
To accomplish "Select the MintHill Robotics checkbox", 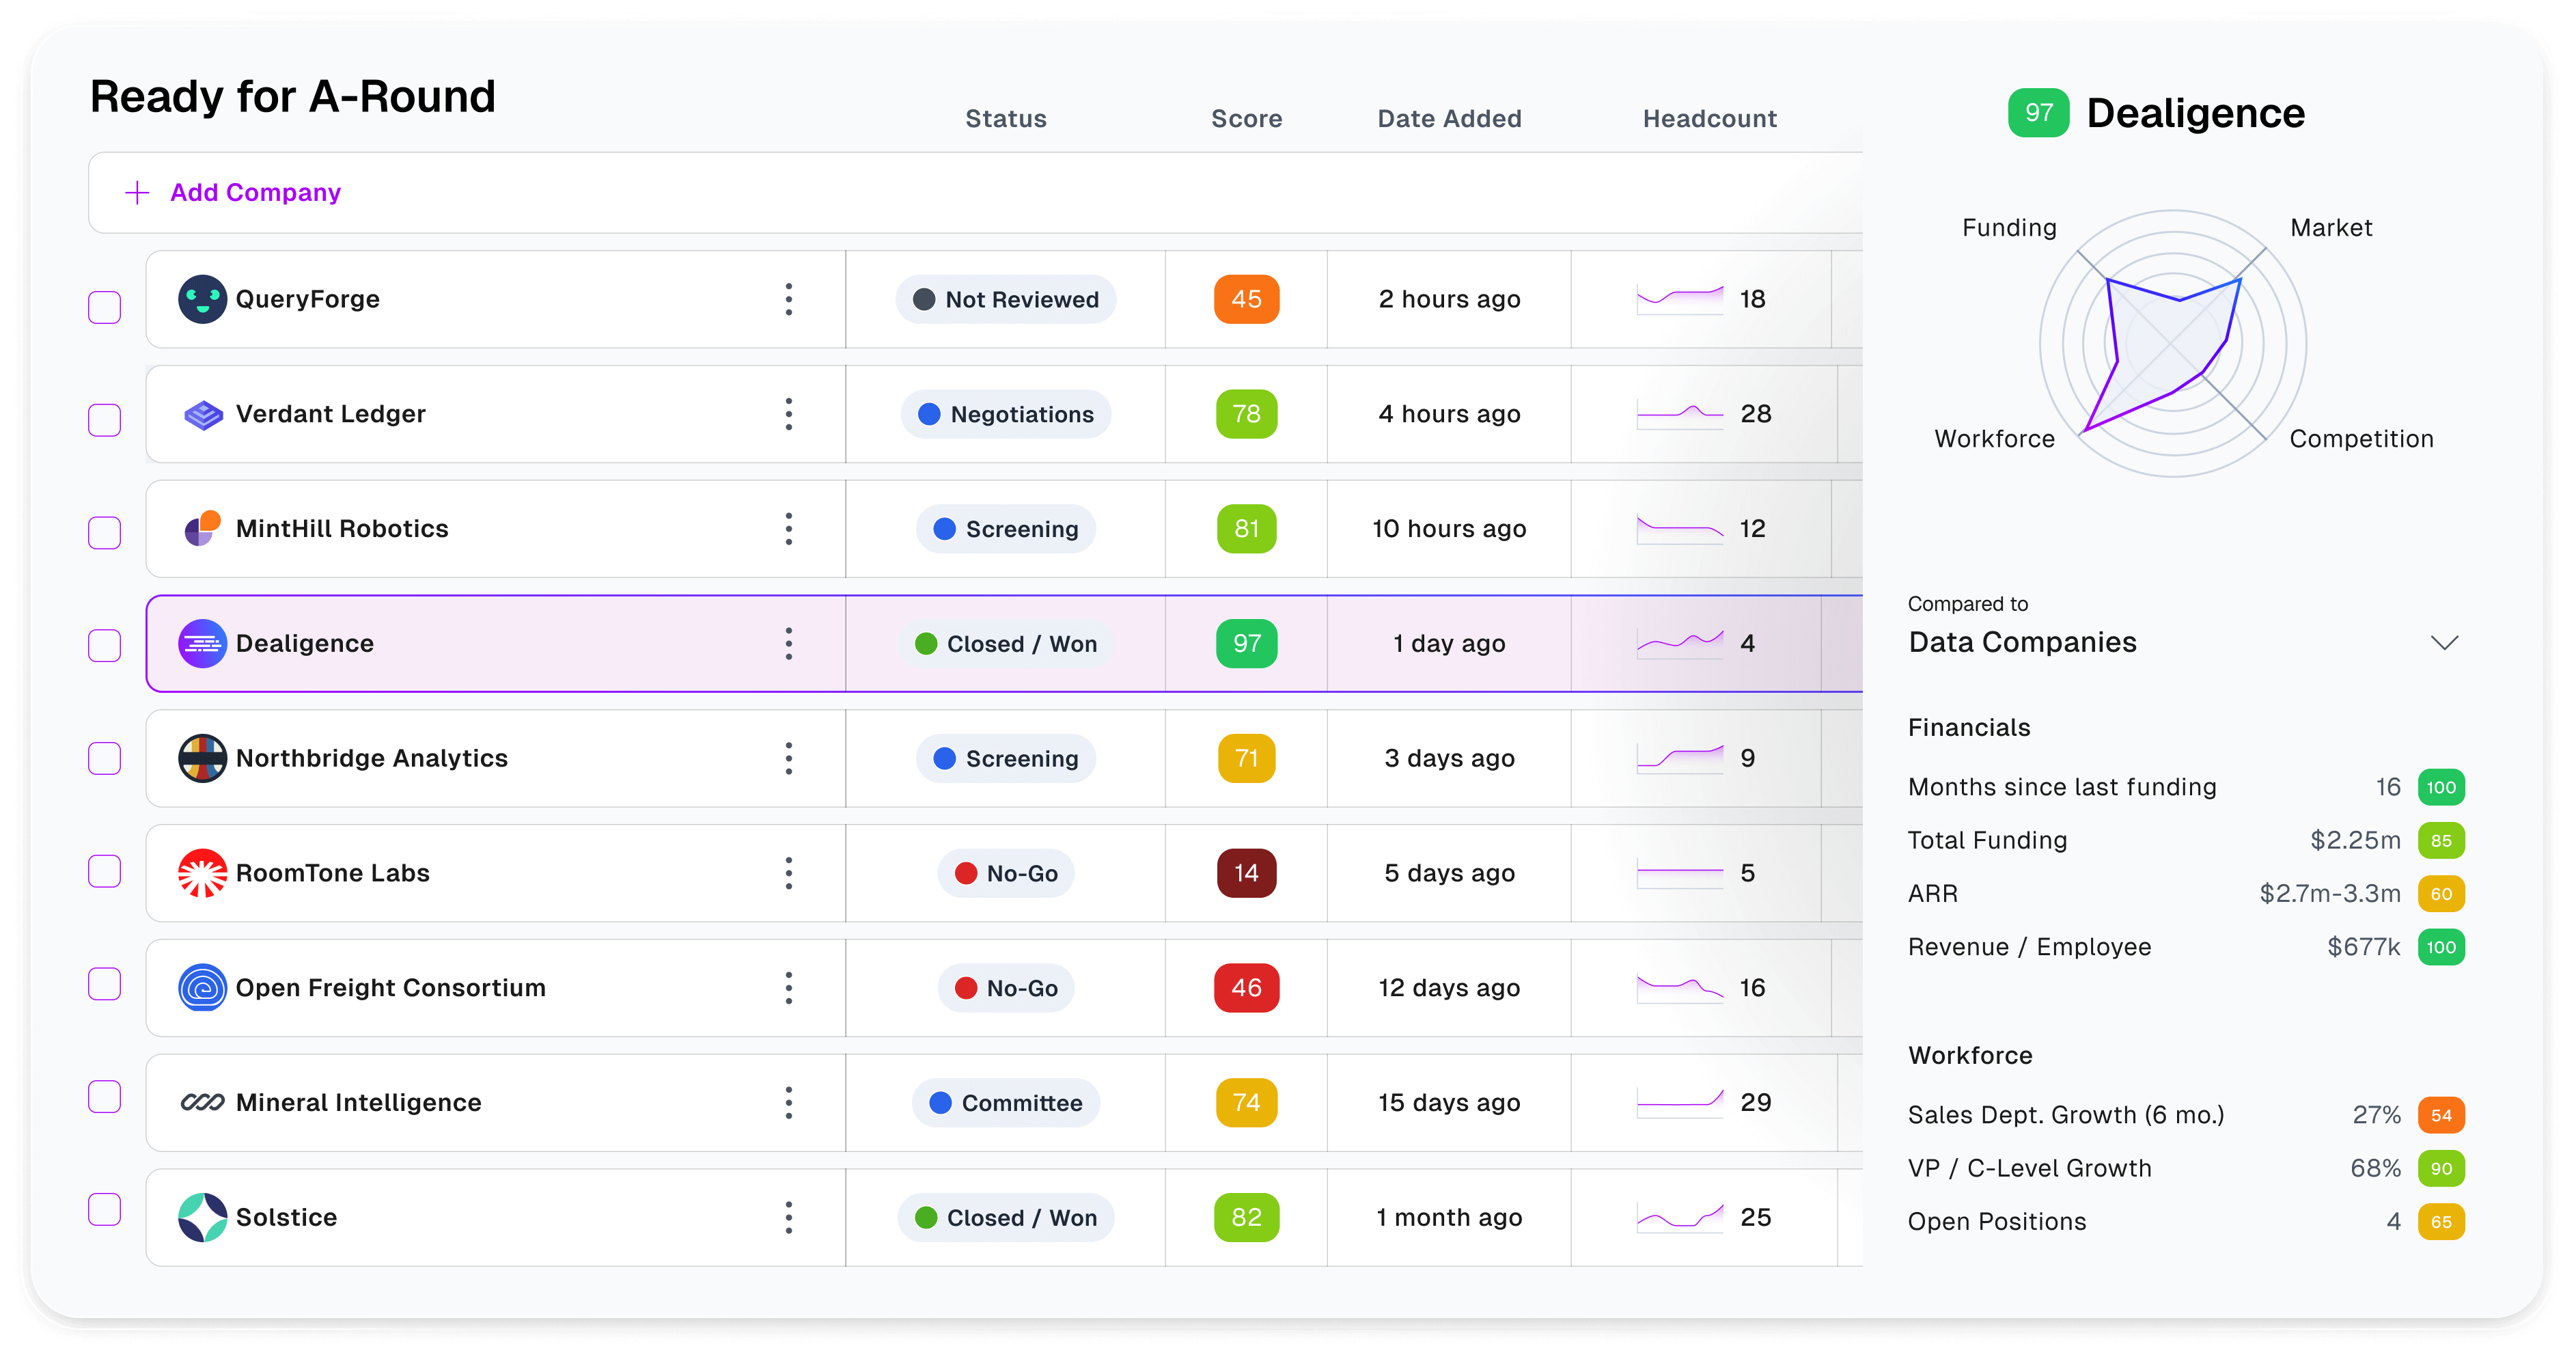I will click(105, 533).
